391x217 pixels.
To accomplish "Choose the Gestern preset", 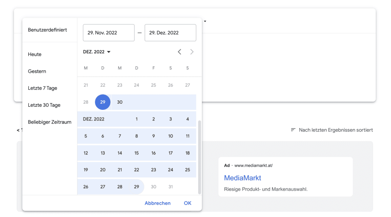I will [37, 71].
